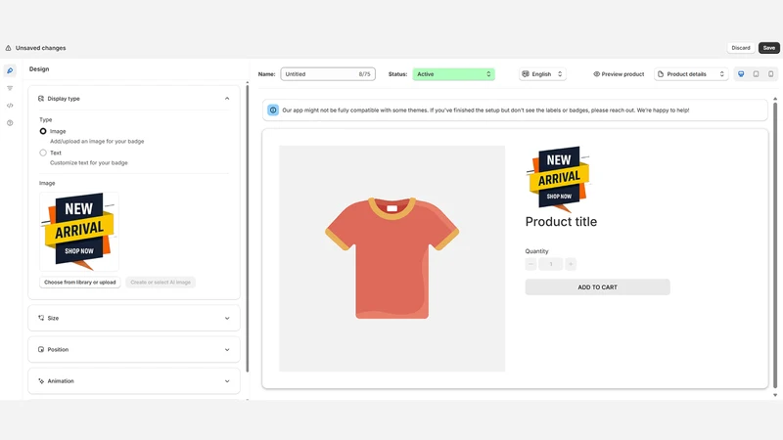Click the ADD TO CART button
The image size is (783, 440).
(x=597, y=286)
